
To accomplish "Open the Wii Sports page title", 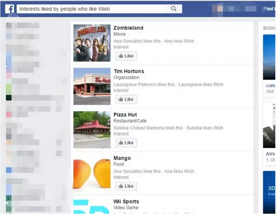I will pyautogui.click(x=126, y=201).
